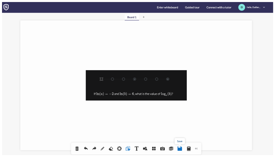This screenshot has width=274, height=158.
Task: Add a new board with plus
Action: (x=144, y=17)
